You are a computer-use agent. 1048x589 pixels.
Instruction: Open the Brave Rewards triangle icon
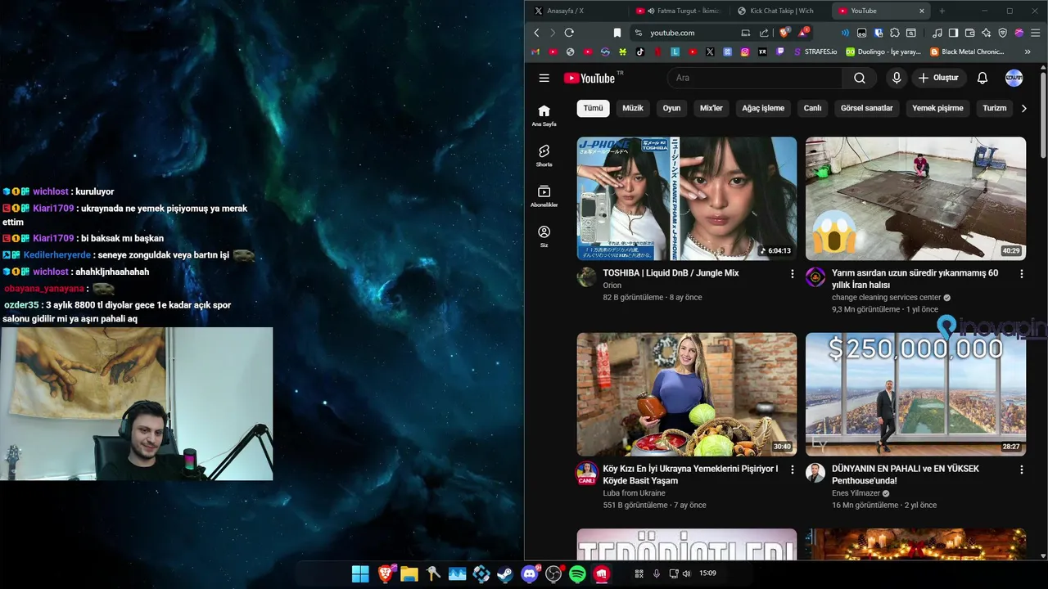pos(804,33)
